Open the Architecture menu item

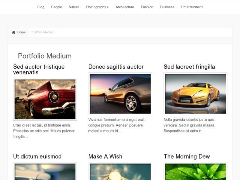point(125,7)
